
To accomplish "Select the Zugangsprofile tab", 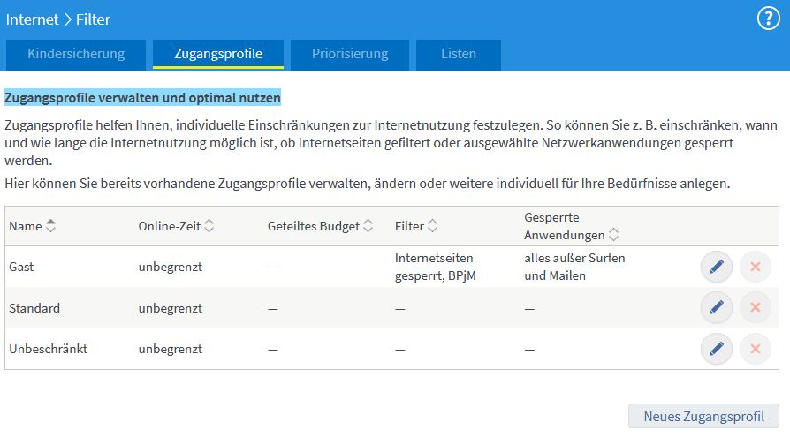I will tap(217, 54).
